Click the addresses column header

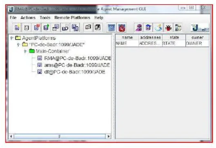tap(150, 37)
